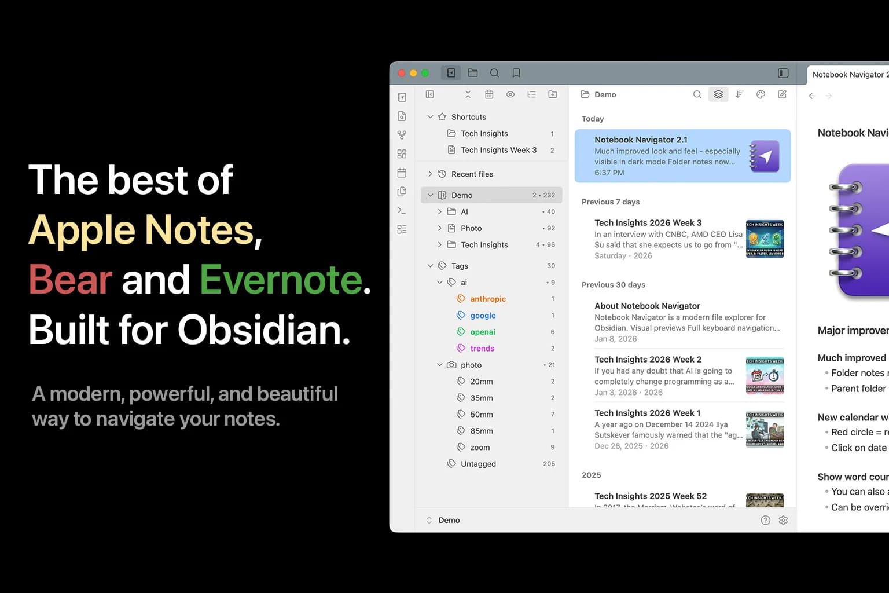This screenshot has width=889, height=593.
Task: Open the file explorer folder icon in title bar
Action: [473, 73]
